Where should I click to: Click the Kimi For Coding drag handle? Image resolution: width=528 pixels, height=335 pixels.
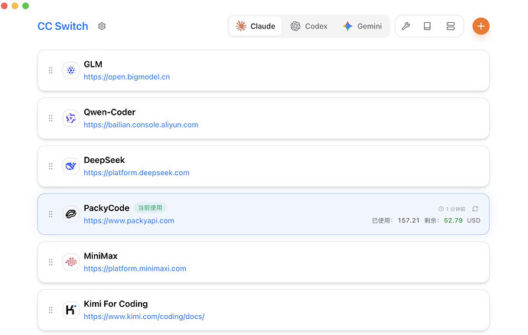click(x=51, y=310)
